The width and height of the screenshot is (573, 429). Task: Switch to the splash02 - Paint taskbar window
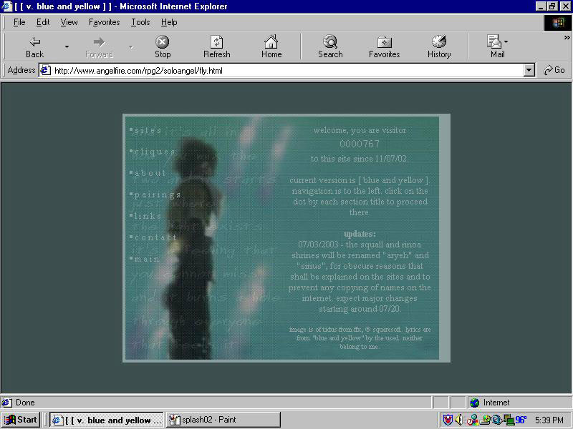point(223,420)
